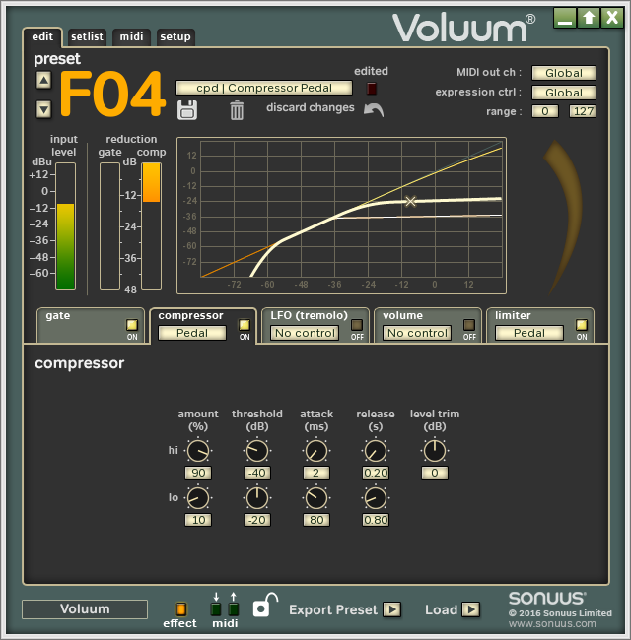Click the Export Preset label
Image resolution: width=631 pixels, height=640 pixels.
click(333, 609)
